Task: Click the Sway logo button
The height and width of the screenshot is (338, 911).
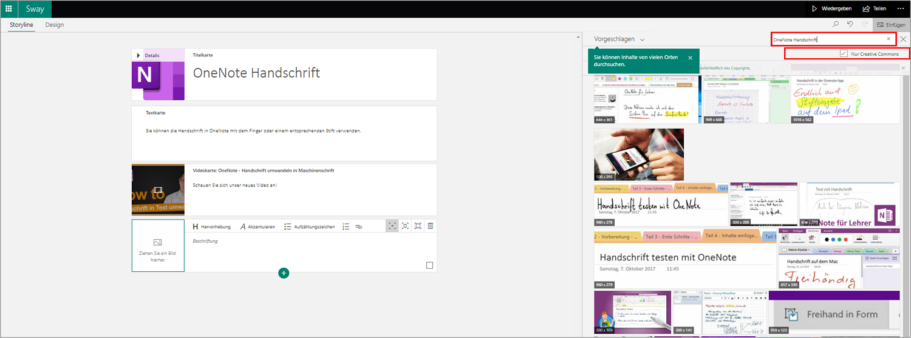Action: tap(35, 8)
